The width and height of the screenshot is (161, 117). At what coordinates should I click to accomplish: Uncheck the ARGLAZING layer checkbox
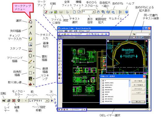[x=103, y=102]
